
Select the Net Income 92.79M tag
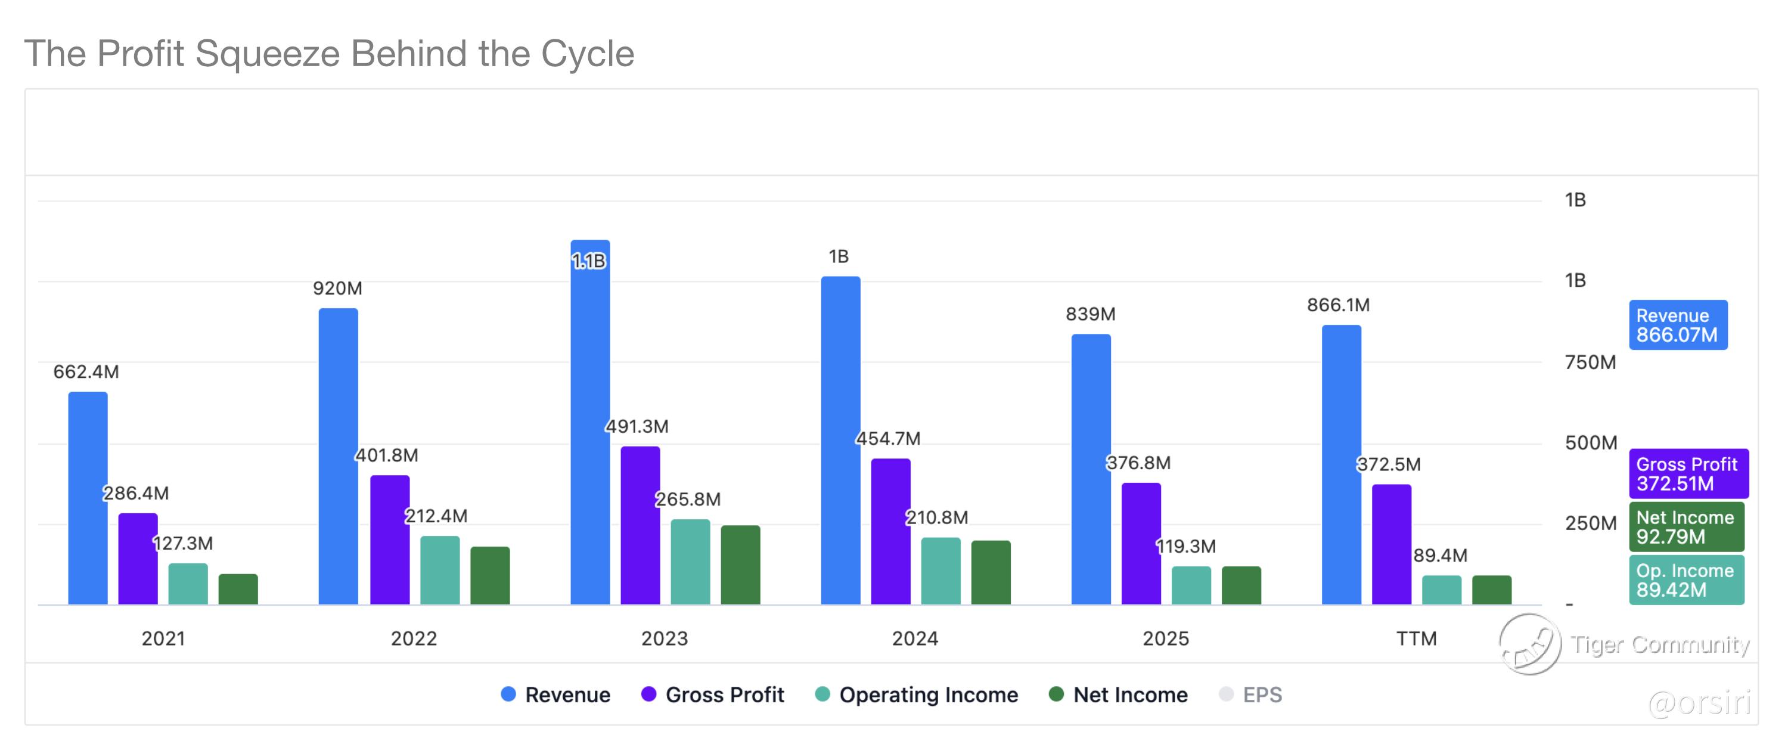coord(1687,527)
